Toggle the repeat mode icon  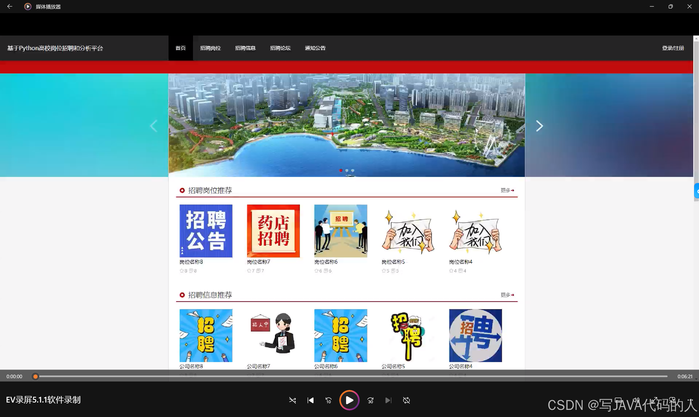[406, 400]
